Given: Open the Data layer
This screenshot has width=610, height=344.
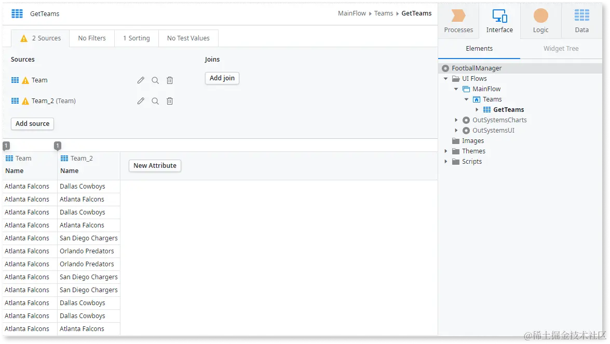Looking at the screenshot, I should tap(581, 21).
